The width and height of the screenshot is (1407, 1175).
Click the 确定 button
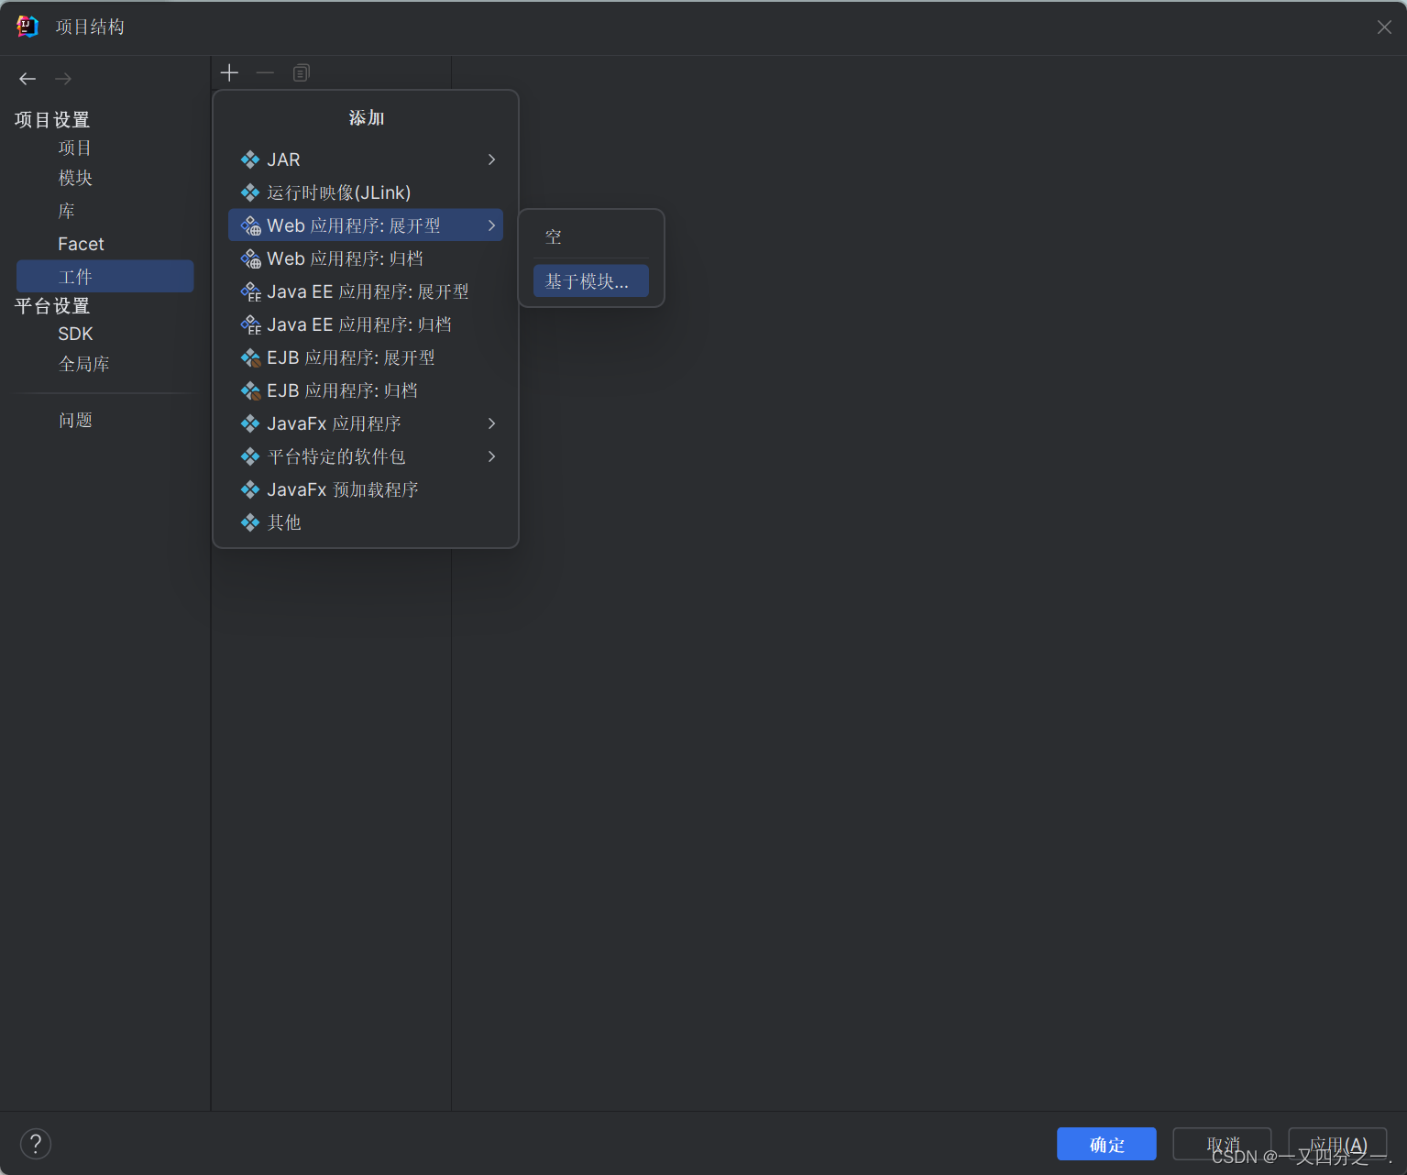click(x=1106, y=1144)
